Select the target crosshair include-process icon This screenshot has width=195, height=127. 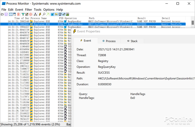(31, 14)
